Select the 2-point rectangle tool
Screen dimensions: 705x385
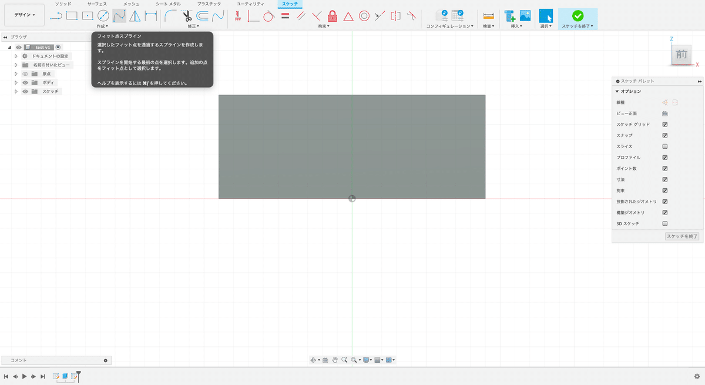point(72,16)
